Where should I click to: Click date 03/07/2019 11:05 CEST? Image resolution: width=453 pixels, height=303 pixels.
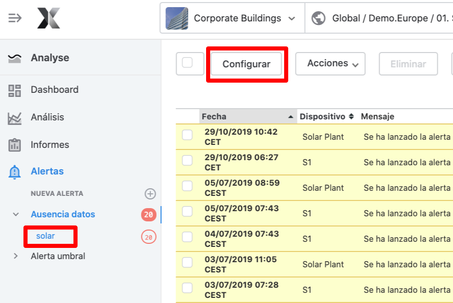[x=241, y=264]
